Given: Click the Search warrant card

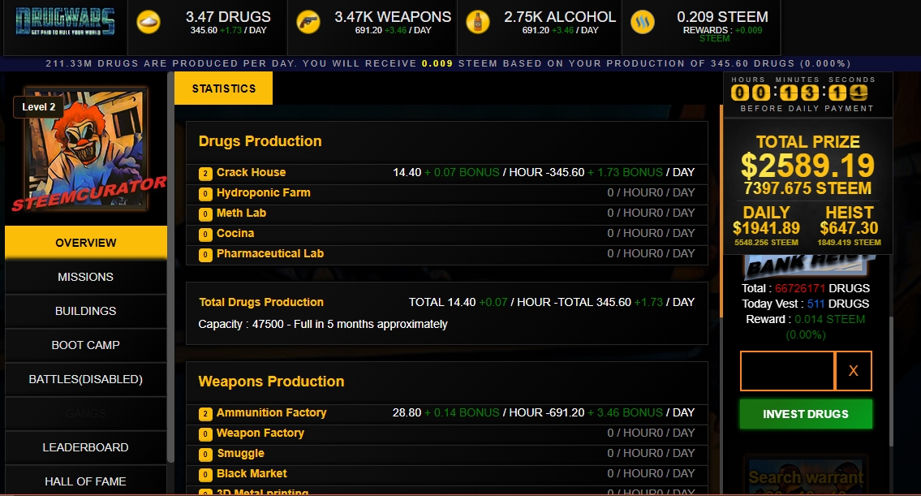Looking at the screenshot, I should pyautogui.click(x=806, y=476).
